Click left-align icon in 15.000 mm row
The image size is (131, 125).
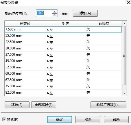click(x=48, y=36)
